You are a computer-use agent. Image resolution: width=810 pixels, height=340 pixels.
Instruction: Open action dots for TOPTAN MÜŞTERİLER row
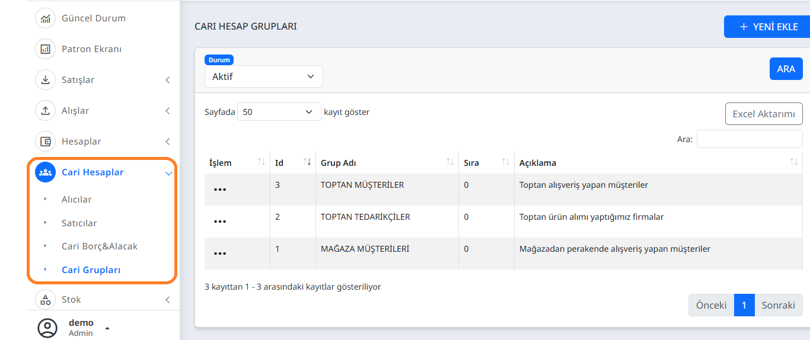tap(220, 190)
